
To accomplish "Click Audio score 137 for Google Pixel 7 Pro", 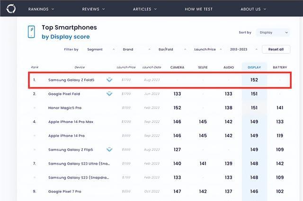I will point(228,192).
